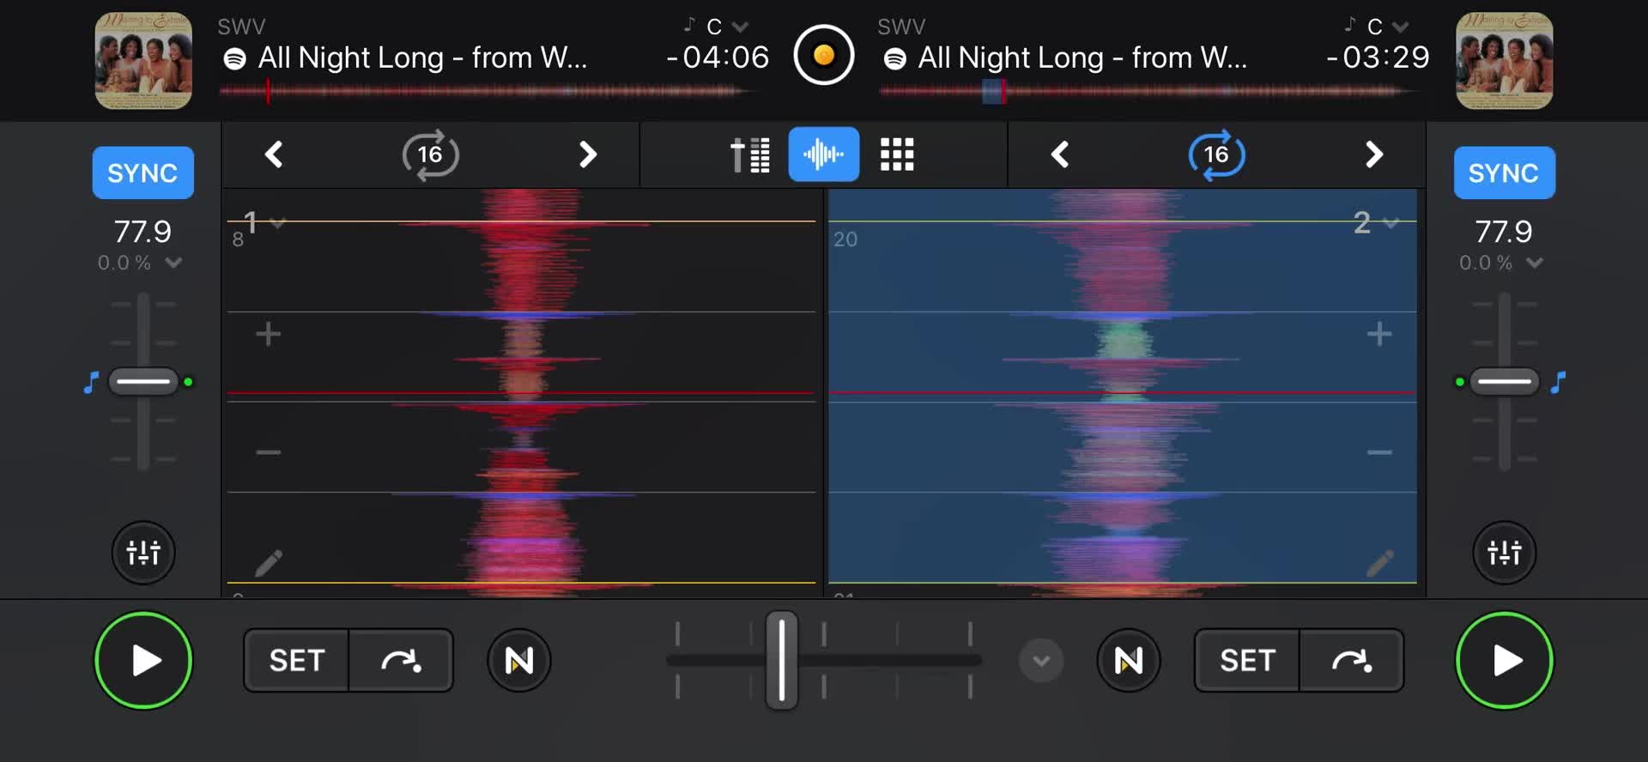The width and height of the screenshot is (1648, 762).
Task: Toggle right deck remaining time -03:29
Action: pyautogui.click(x=1378, y=57)
